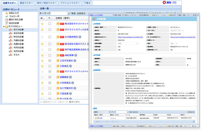Uncheck follow checkbox for 小田原食品

point(50,83)
